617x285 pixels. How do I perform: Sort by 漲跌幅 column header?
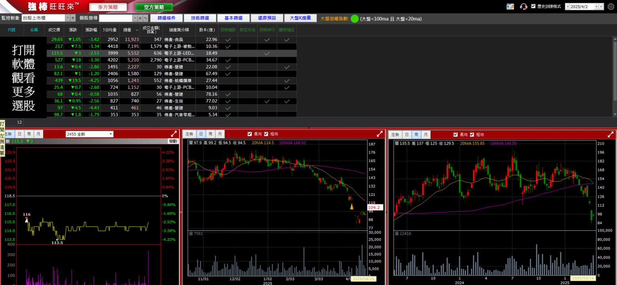coord(91,30)
